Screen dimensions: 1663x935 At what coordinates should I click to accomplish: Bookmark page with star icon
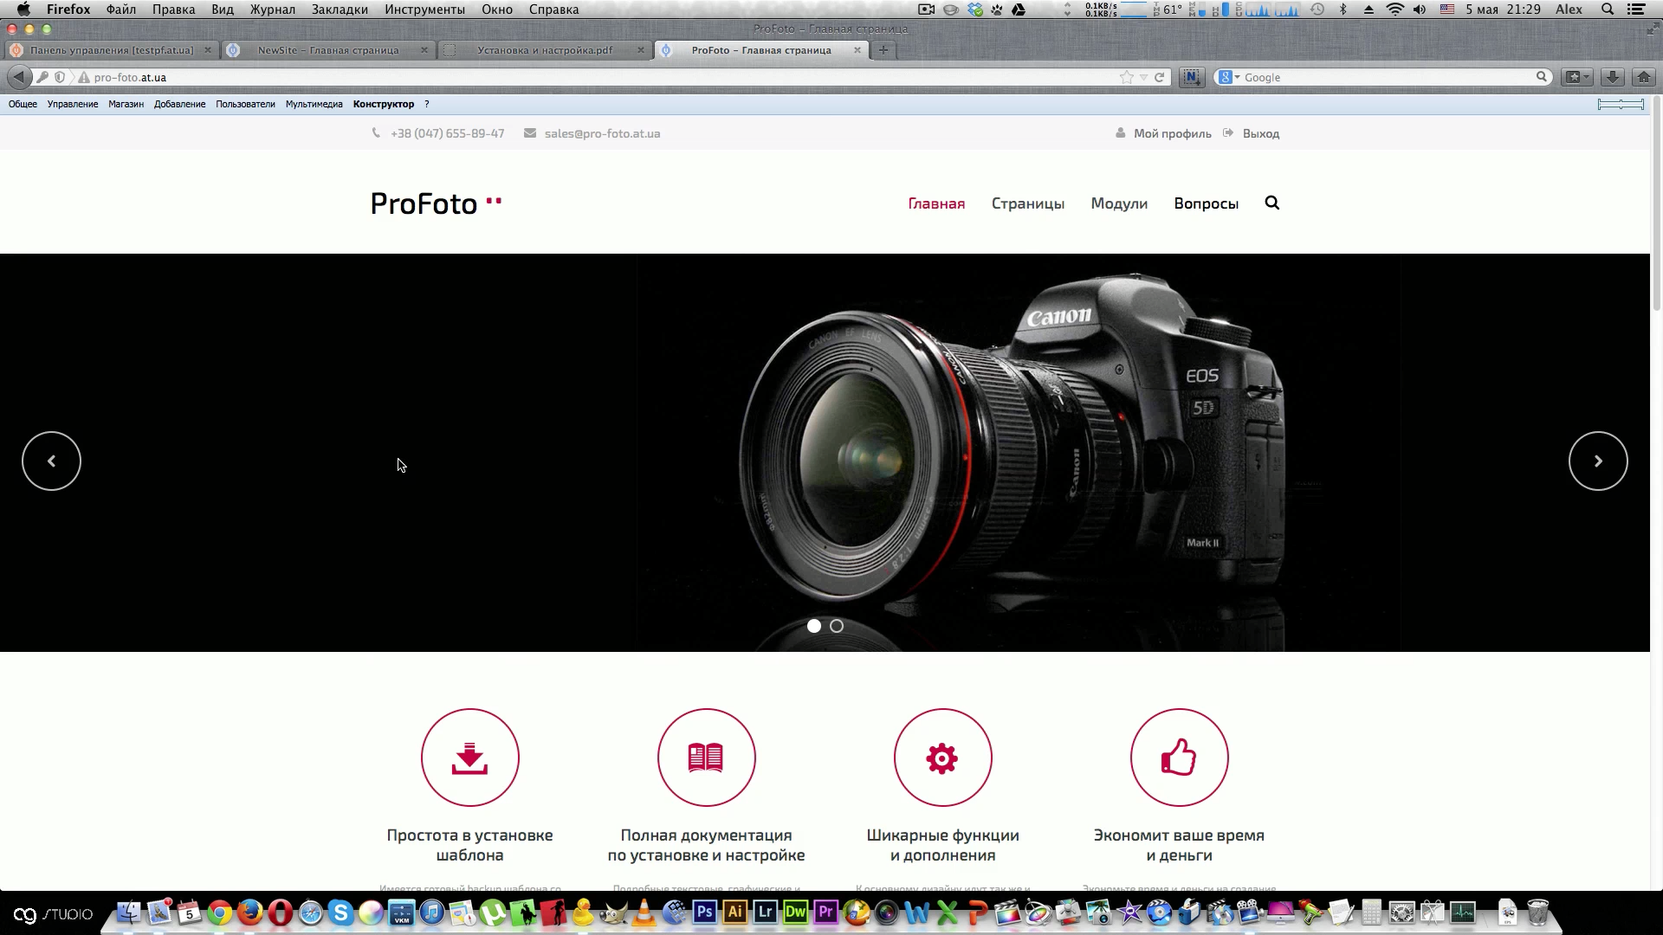coord(1127,77)
